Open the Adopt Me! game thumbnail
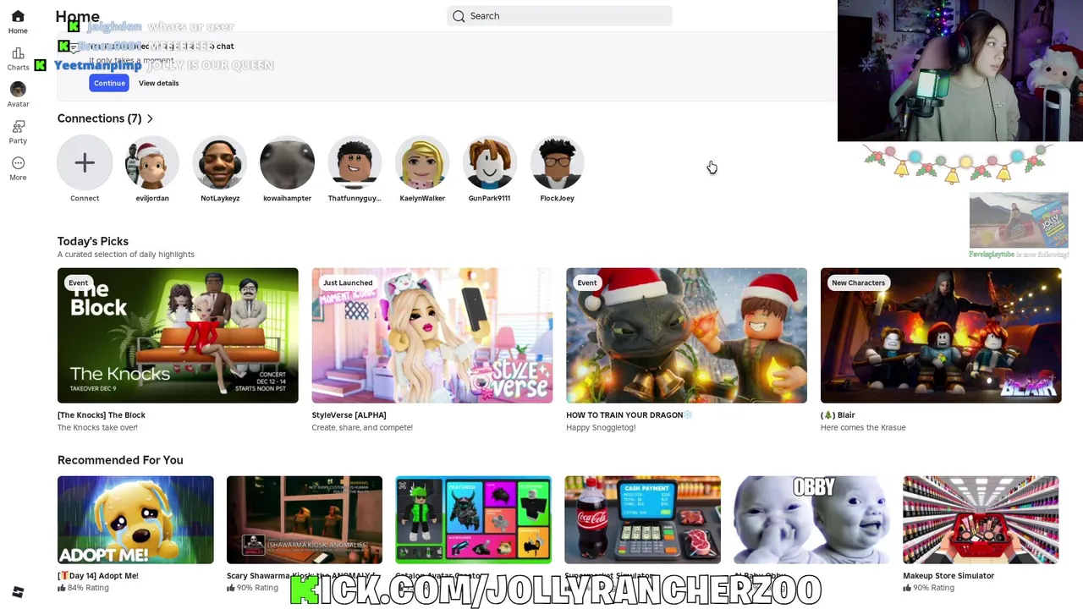Screen dimensions: 1083x609 pyautogui.click(x=135, y=519)
